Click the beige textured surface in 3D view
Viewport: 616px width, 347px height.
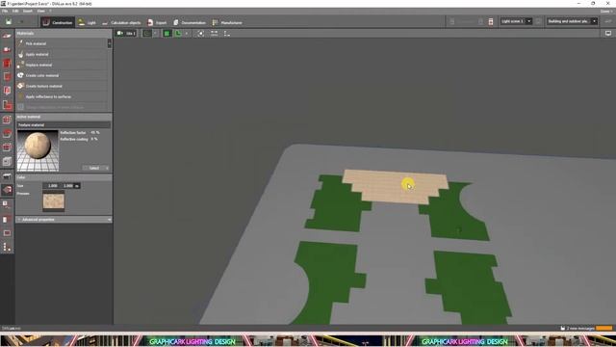pyautogui.click(x=395, y=187)
